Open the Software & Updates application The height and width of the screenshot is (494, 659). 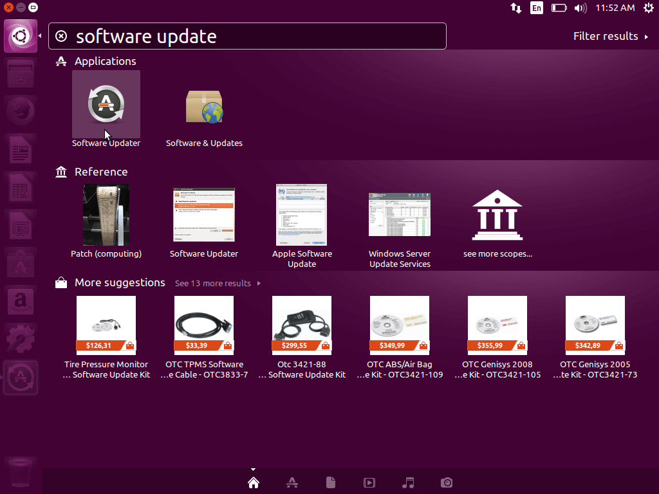pyautogui.click(x=204, y=107)
